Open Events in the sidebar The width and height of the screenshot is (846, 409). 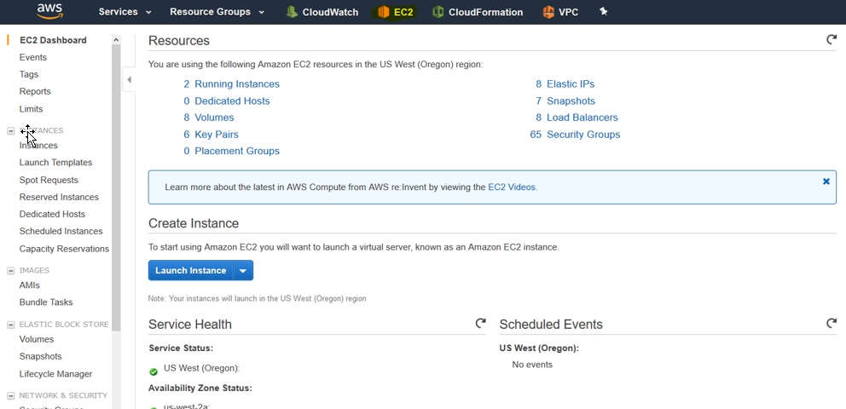[x=33, y=57]
